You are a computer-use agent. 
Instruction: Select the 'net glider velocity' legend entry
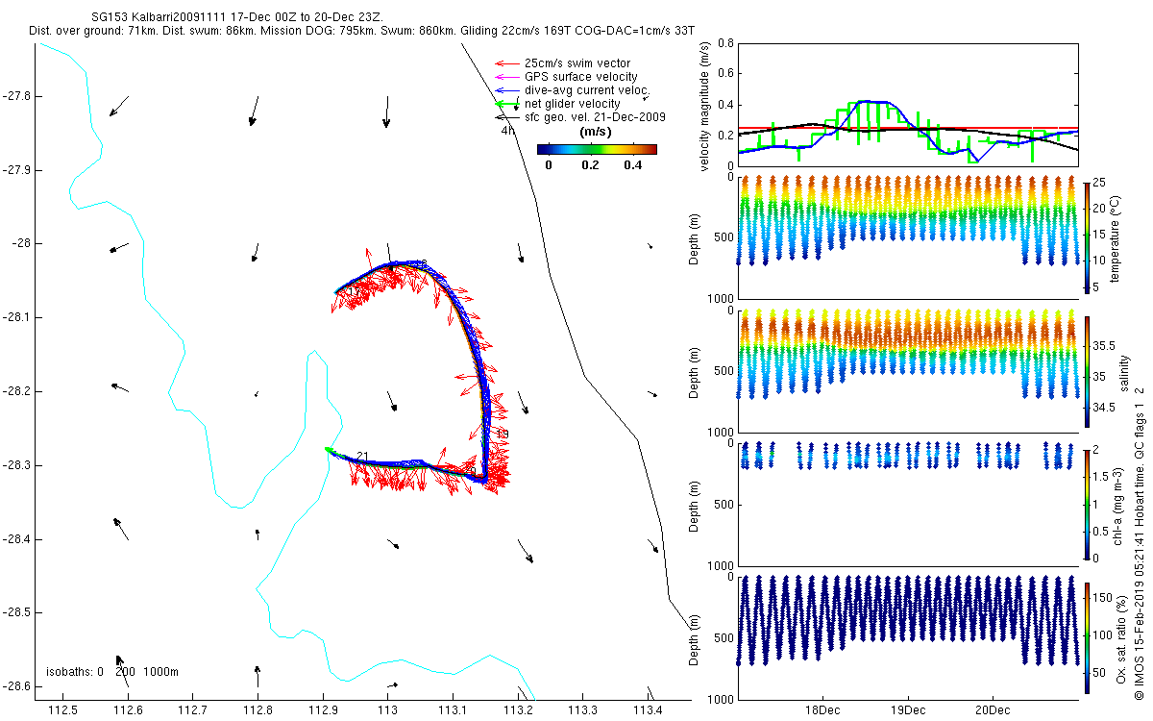(x=573, y=103)
